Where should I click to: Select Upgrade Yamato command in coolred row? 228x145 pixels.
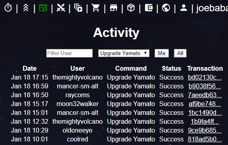tap(131, 139)
